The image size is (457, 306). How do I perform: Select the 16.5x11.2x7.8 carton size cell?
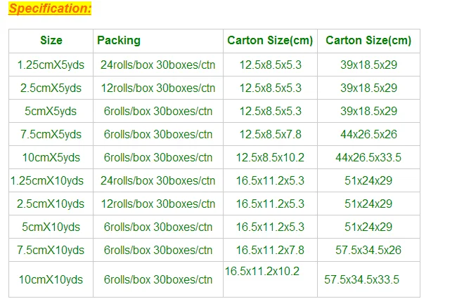[271, 250]
